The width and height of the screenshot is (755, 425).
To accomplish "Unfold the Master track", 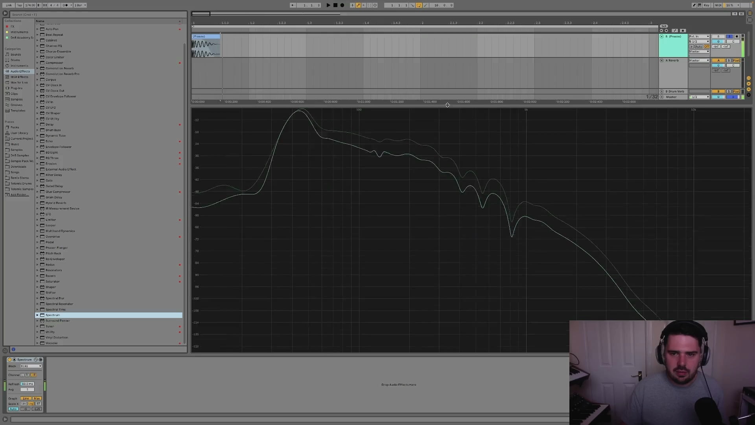I will point(662,97).
